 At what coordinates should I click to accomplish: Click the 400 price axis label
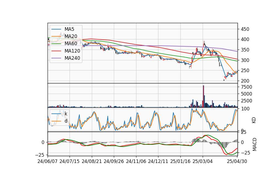pyautogui.click(x=245, y=39)
